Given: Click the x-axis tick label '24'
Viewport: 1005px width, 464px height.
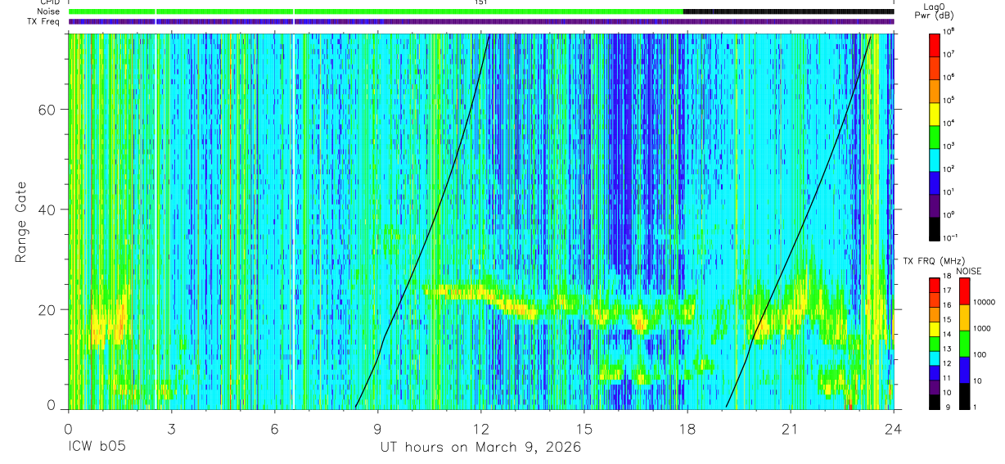Looking at the screenshot, I should (893, 428).
